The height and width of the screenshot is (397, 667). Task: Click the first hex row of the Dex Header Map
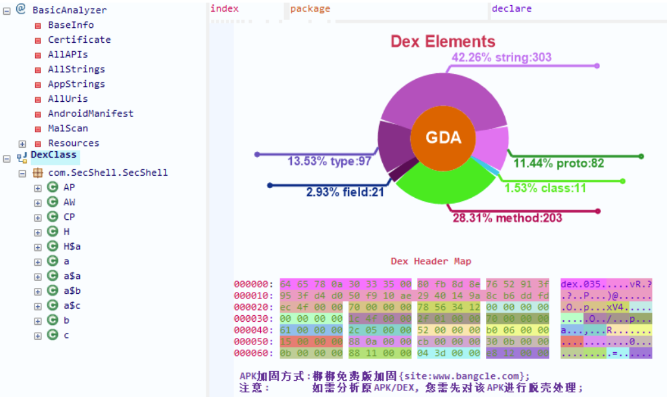pyautogui.click(x=414, y=284)
